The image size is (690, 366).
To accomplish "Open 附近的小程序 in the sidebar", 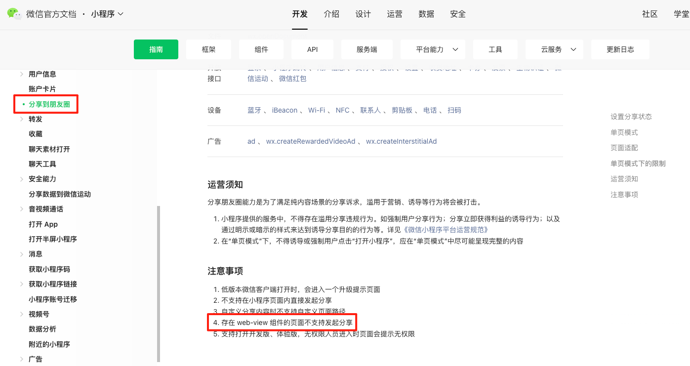I will click(49, 344).
